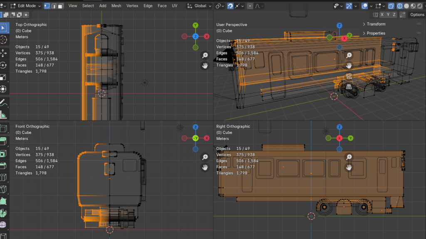426x239 pixels.
Task: Open the UV menu
Action: pos(174,6)
